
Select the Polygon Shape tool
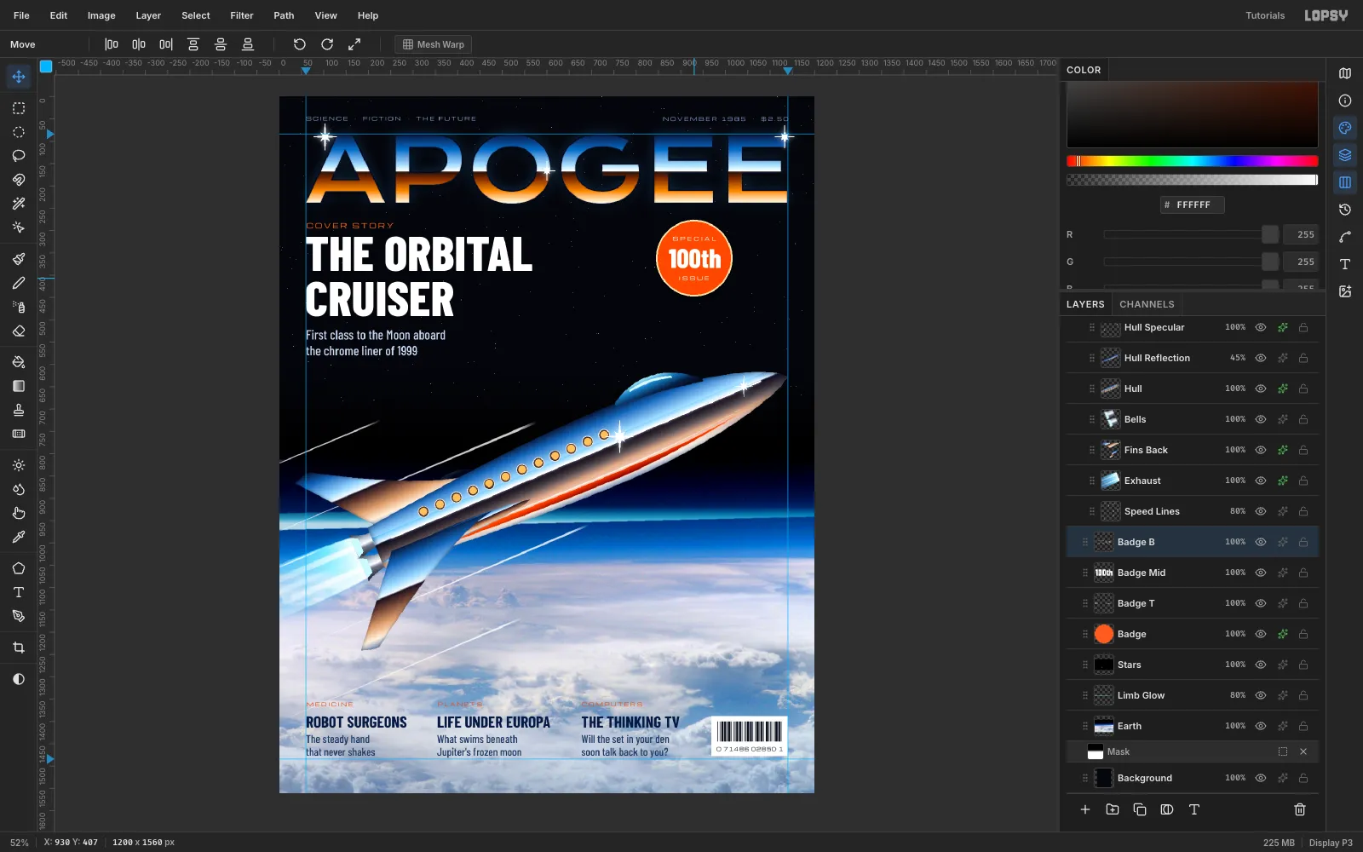point(19,568)
